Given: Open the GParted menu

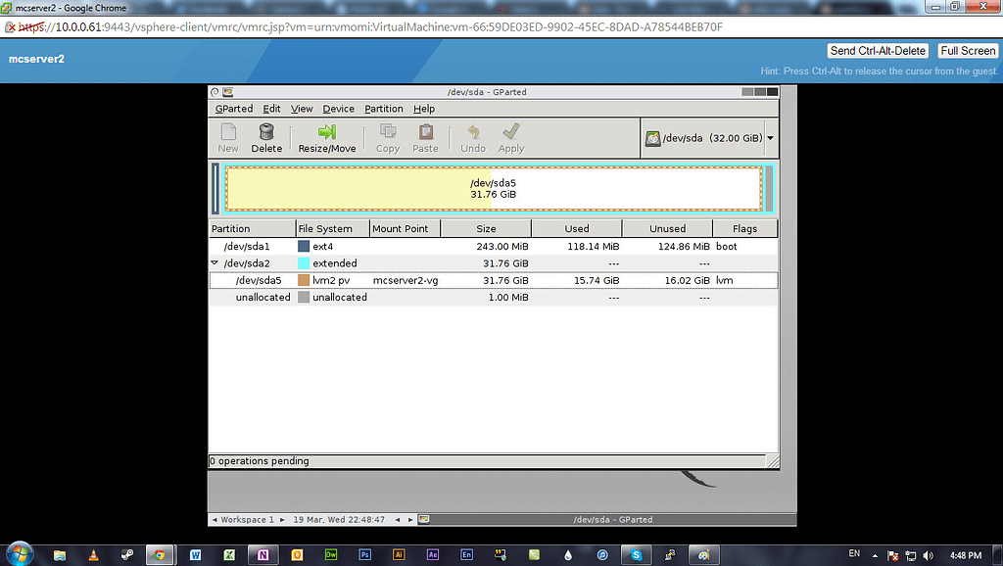Looking at the screenshot, I should [233, 109].
